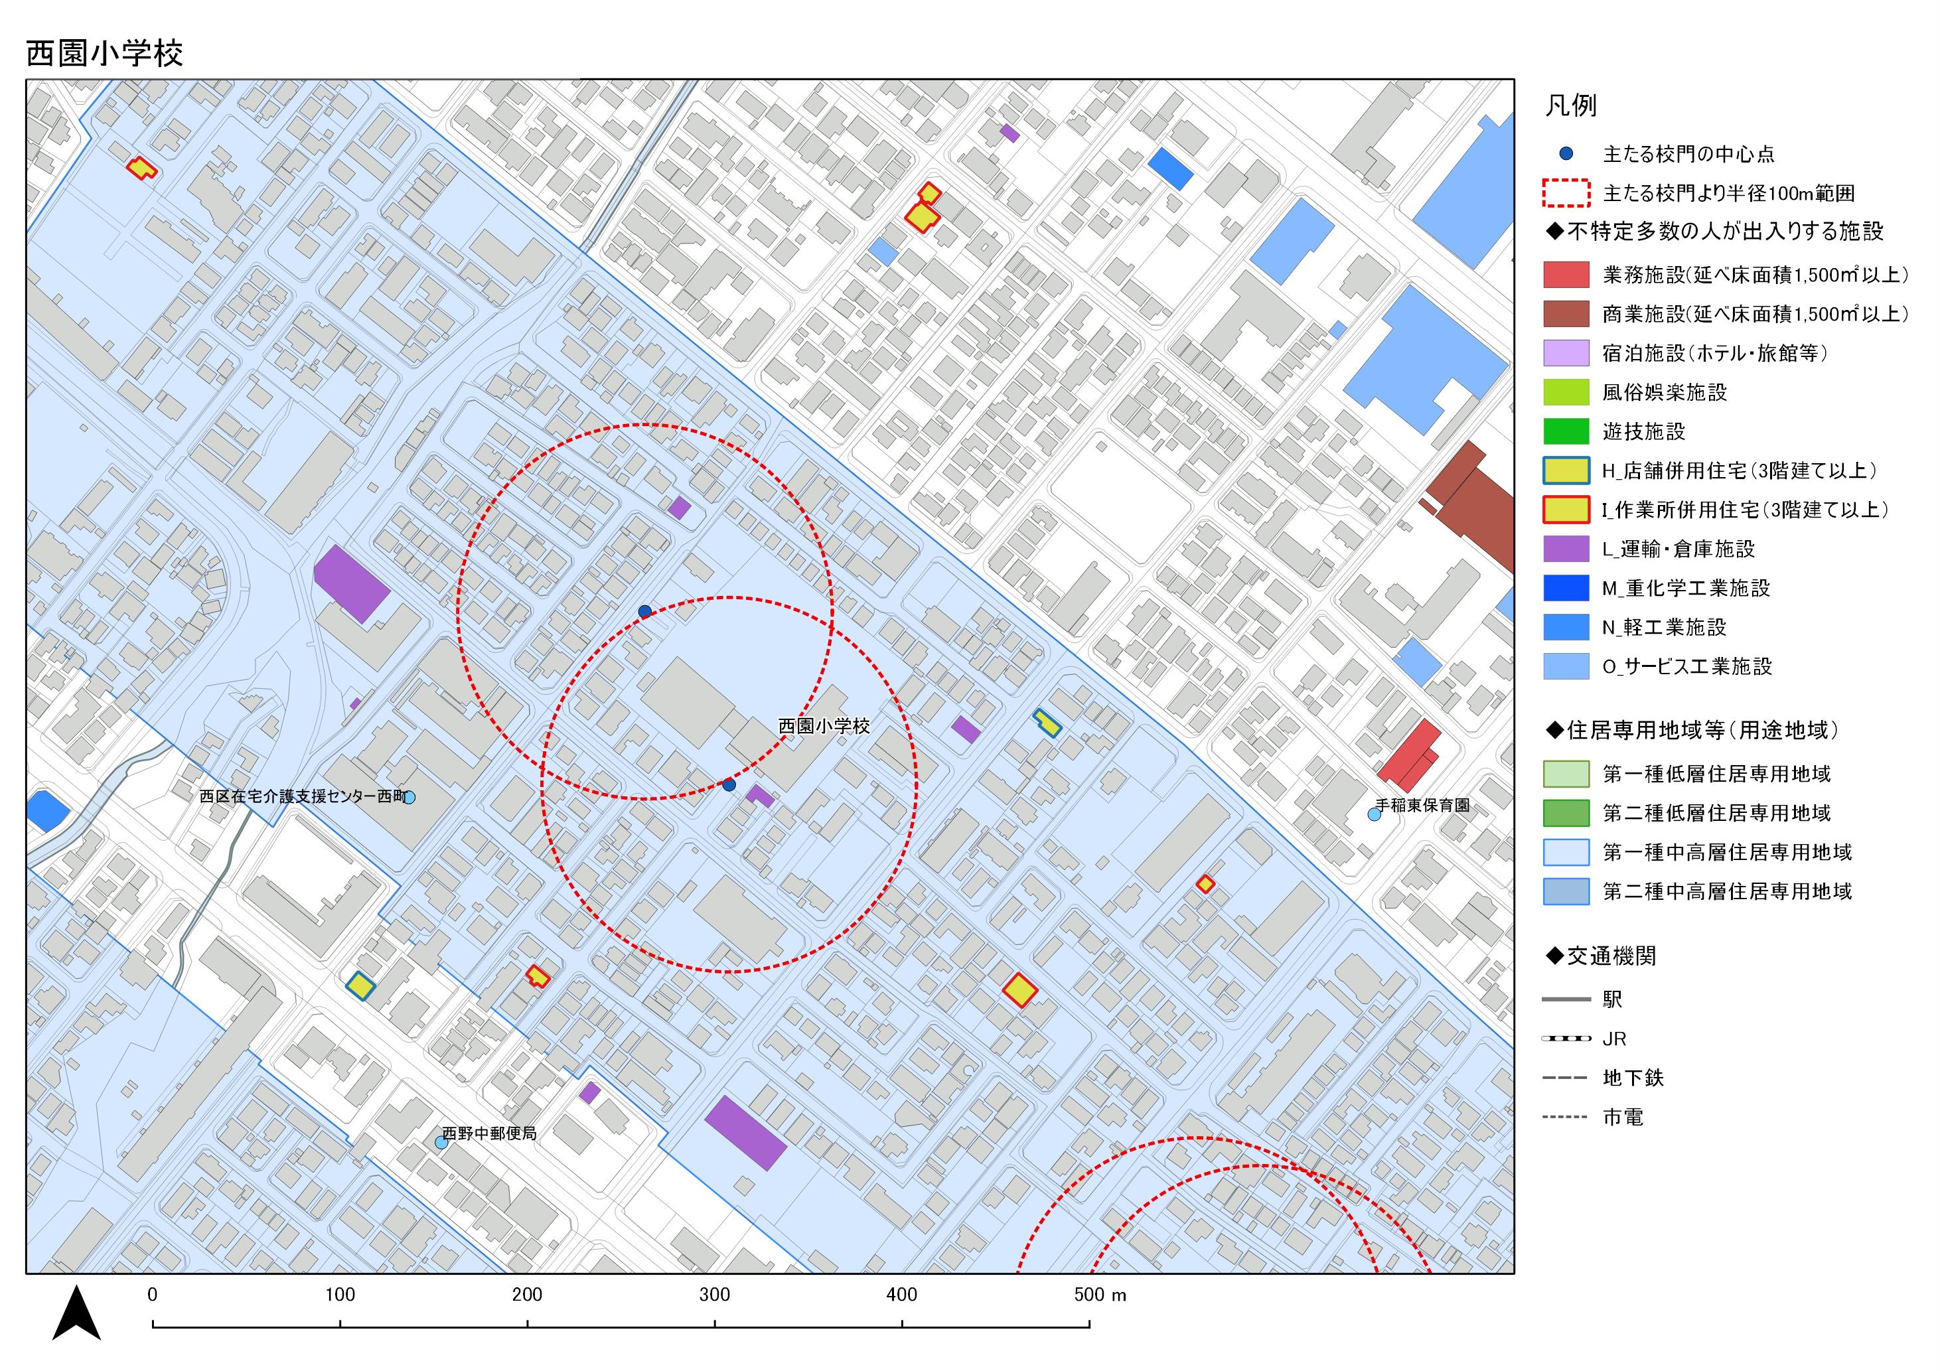Click the large purple warehouse left of school

click(x=352, y=584)
